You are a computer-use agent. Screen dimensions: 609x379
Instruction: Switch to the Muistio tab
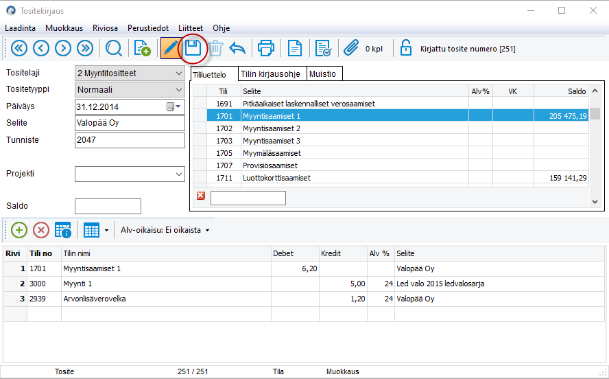coord(324,74)
